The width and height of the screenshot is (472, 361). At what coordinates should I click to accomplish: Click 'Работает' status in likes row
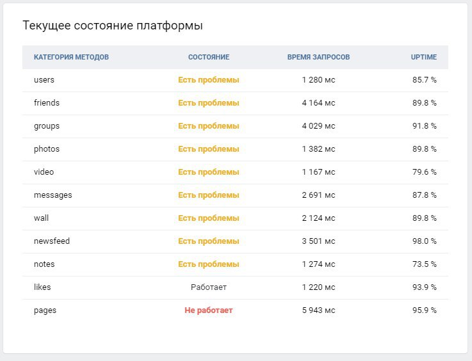pyautogui.click(x=209, y=287)
